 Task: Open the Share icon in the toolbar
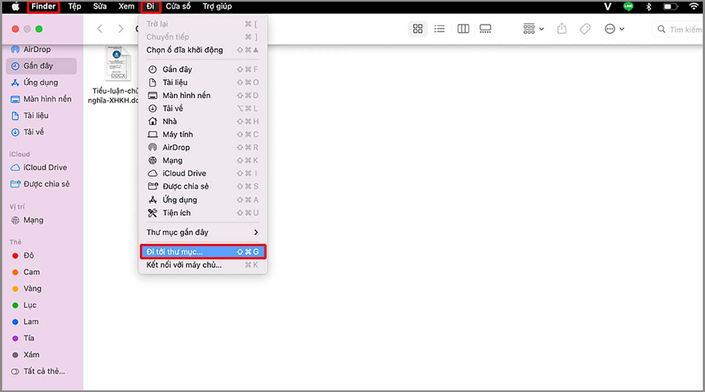point(561,29)
